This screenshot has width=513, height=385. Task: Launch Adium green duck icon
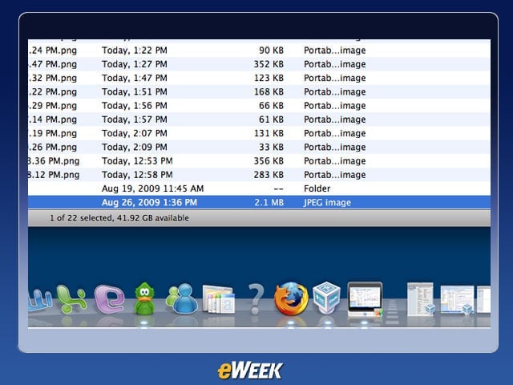pos(144,298)
